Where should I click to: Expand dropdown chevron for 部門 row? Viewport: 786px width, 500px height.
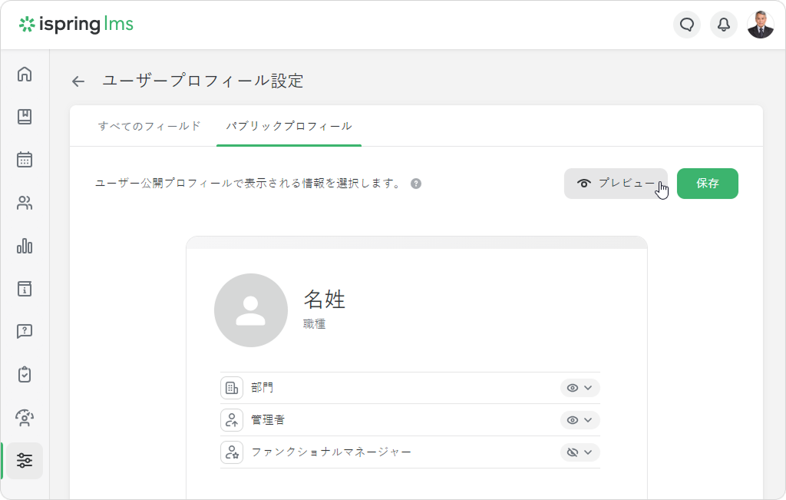pos(589,388)
